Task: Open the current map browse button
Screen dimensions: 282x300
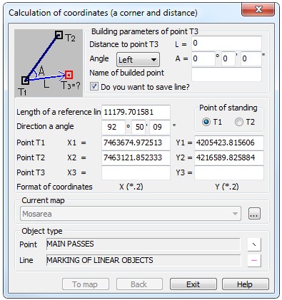Action: click(254, 214)
